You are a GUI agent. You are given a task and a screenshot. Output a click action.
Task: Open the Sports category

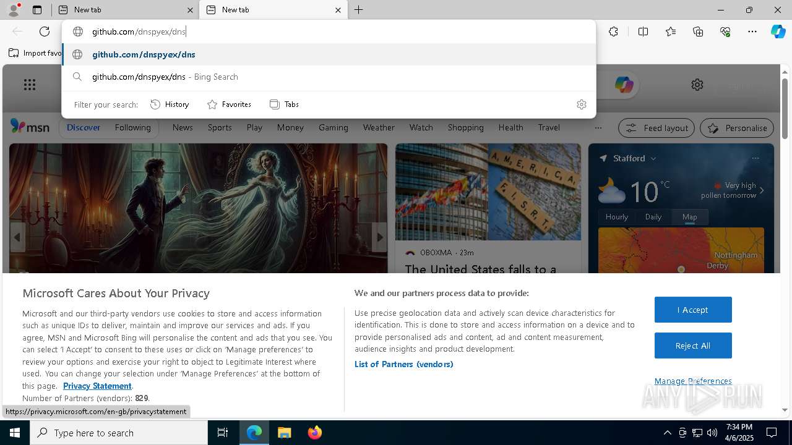[220, 127]
